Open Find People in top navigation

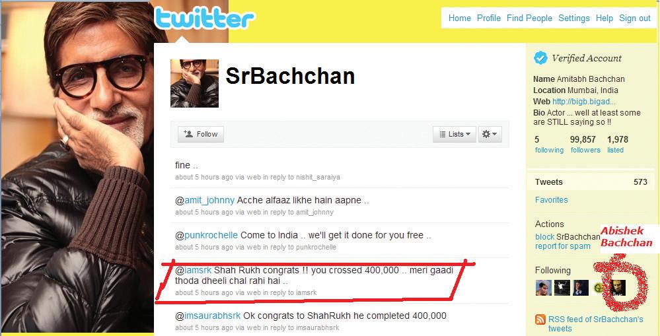(529, 18)
